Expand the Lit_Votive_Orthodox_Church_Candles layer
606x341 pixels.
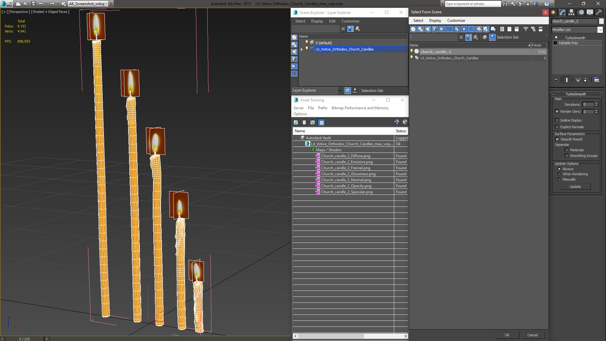click(301, 49)
